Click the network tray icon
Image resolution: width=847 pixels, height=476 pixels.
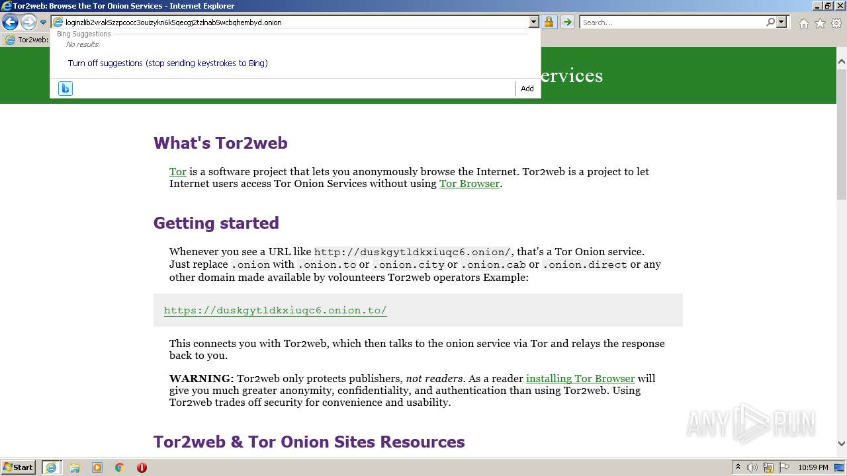pos(768,467)
